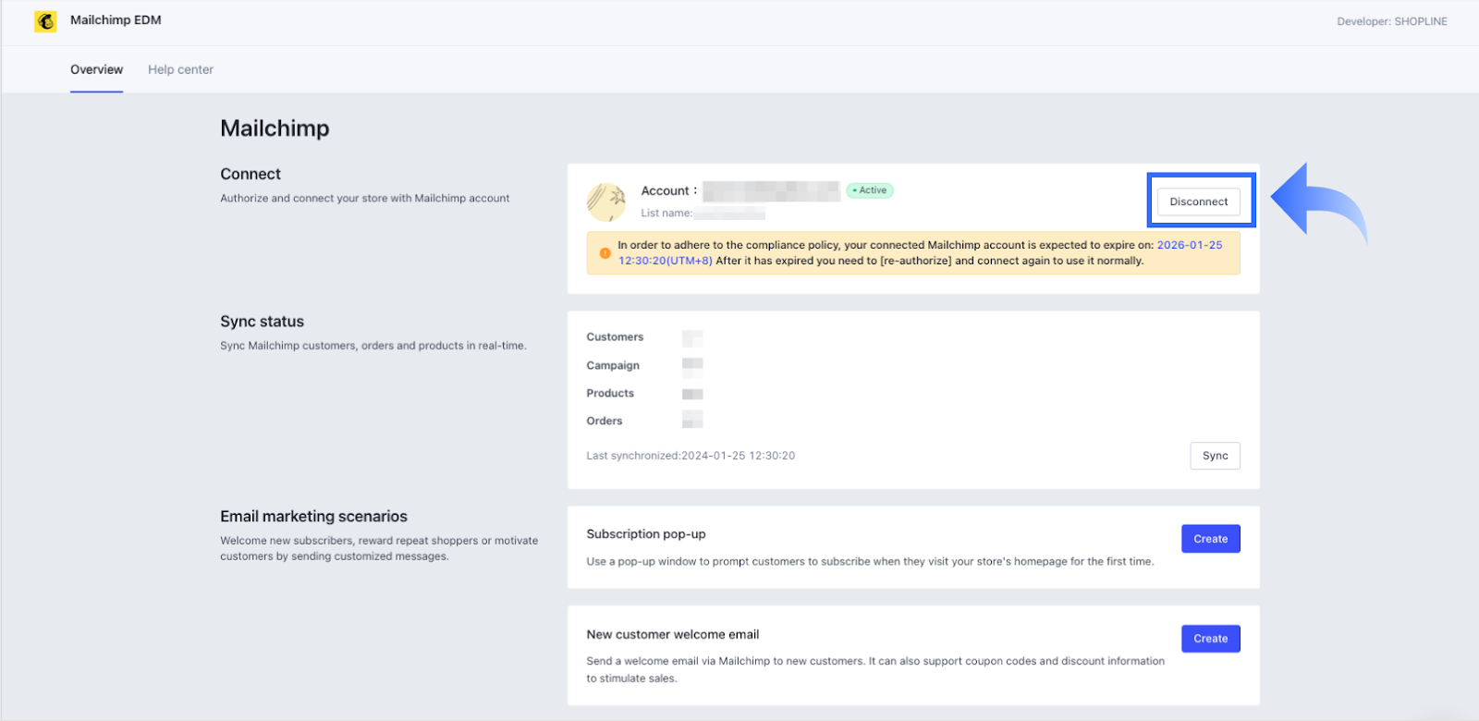This screenshot has width=1479, height=721.
Task: Open the Overview tab
Action: pos(96,69)
